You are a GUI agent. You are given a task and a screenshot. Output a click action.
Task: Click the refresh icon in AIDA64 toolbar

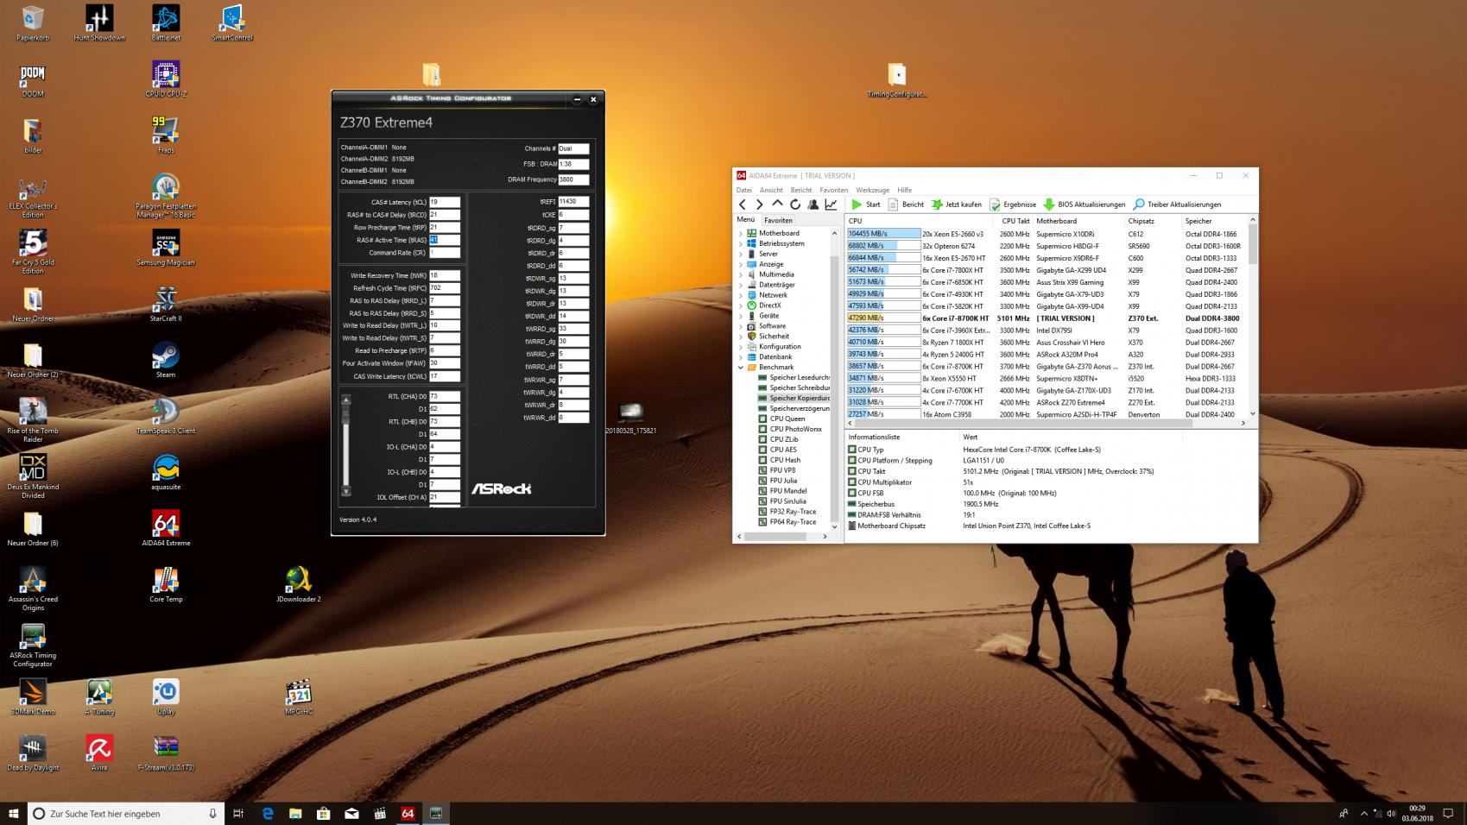[794, 205]
